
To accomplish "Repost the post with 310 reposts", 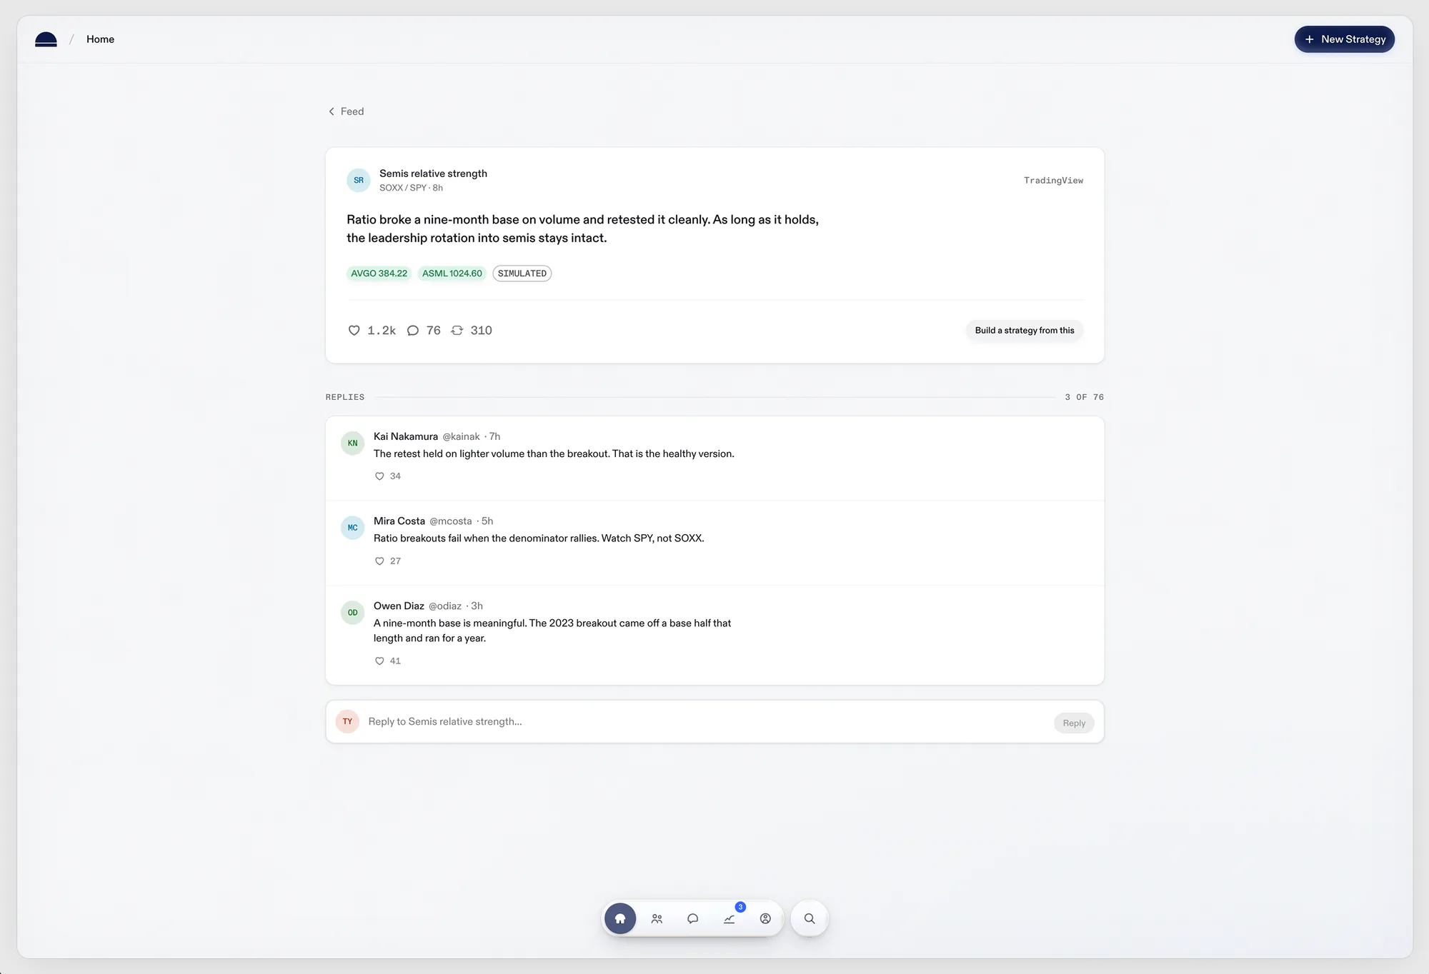I will click(x=457, y=330).
